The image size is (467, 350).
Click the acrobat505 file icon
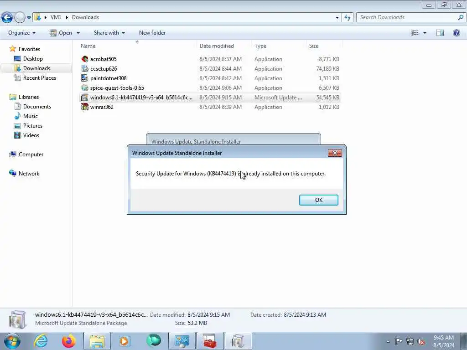click(85, 59)
